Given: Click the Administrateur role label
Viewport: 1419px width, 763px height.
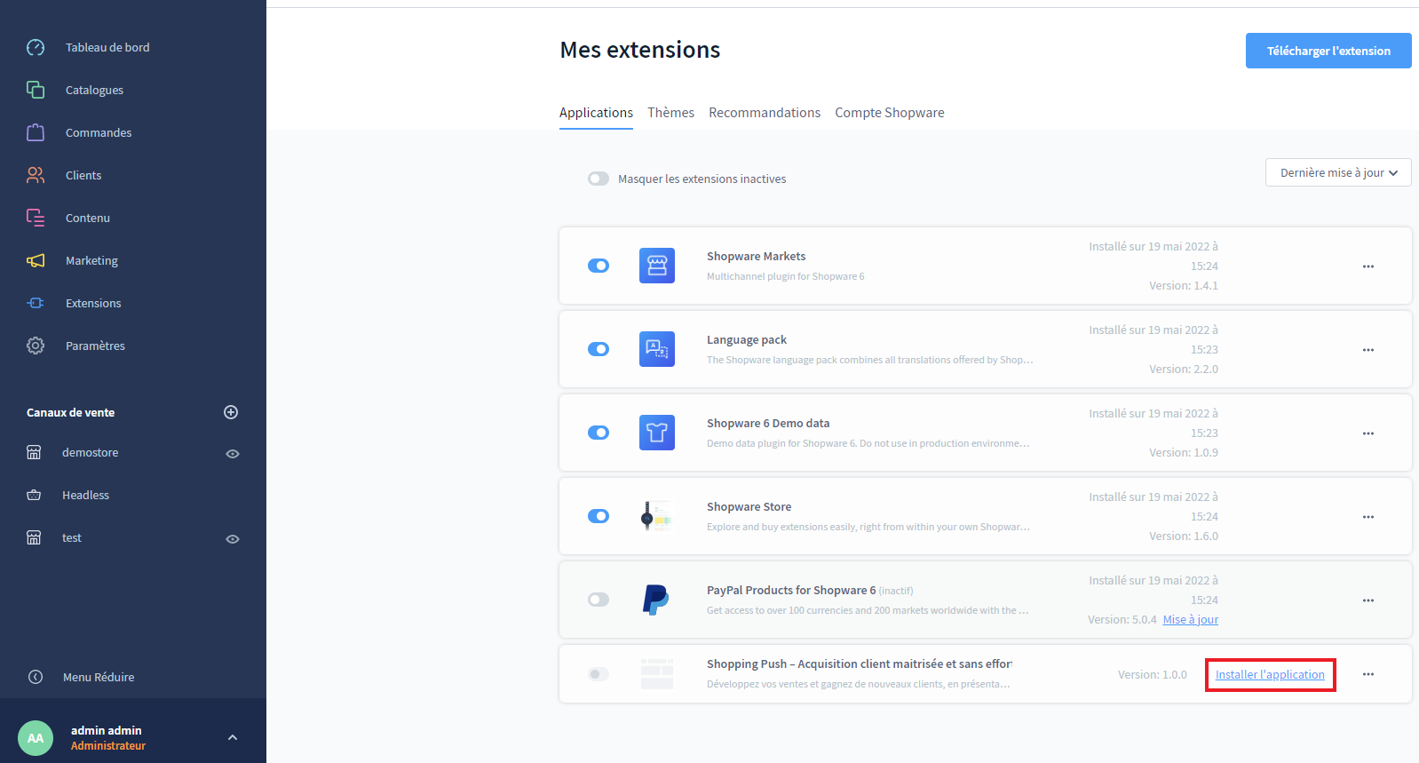Looking at the screenshot, I should 108,745.
